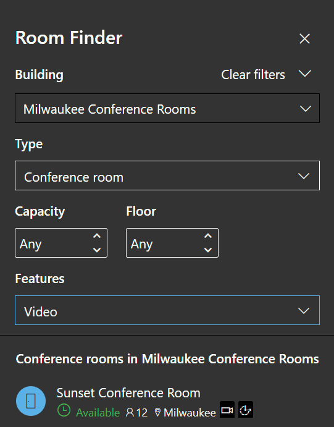Click the capacity person icon
This screenshot has height=427, width=334.
click(130, 412)
